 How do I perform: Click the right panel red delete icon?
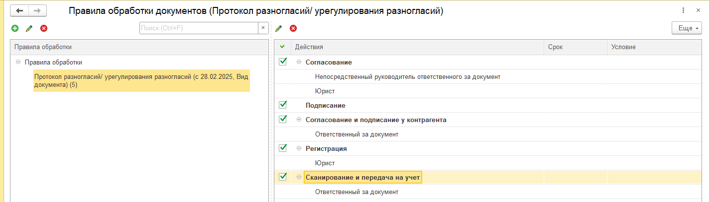pyautogui.click(x=293, y=28)
